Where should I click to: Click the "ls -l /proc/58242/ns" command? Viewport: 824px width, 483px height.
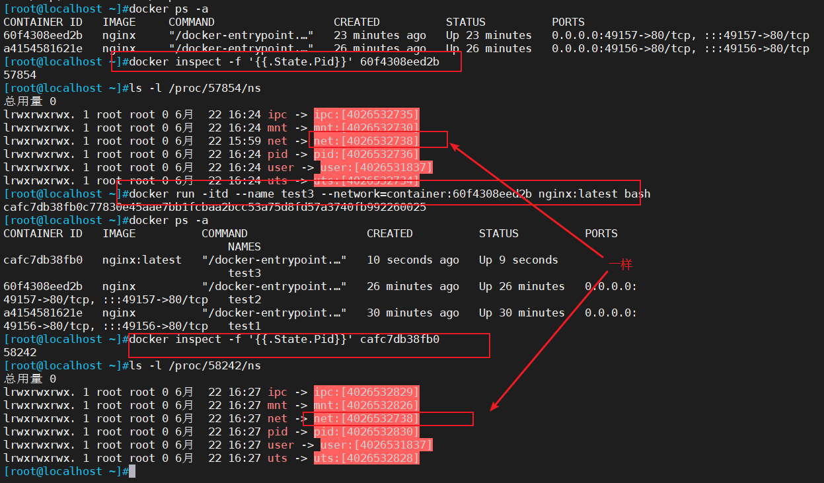coord(195,366)
